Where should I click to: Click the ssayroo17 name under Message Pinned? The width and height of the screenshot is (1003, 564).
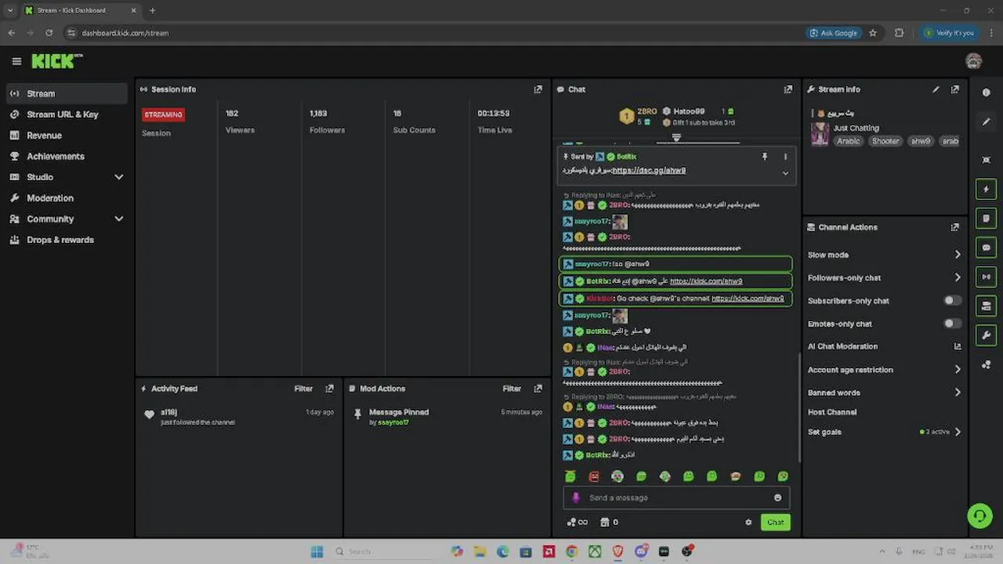393,423
